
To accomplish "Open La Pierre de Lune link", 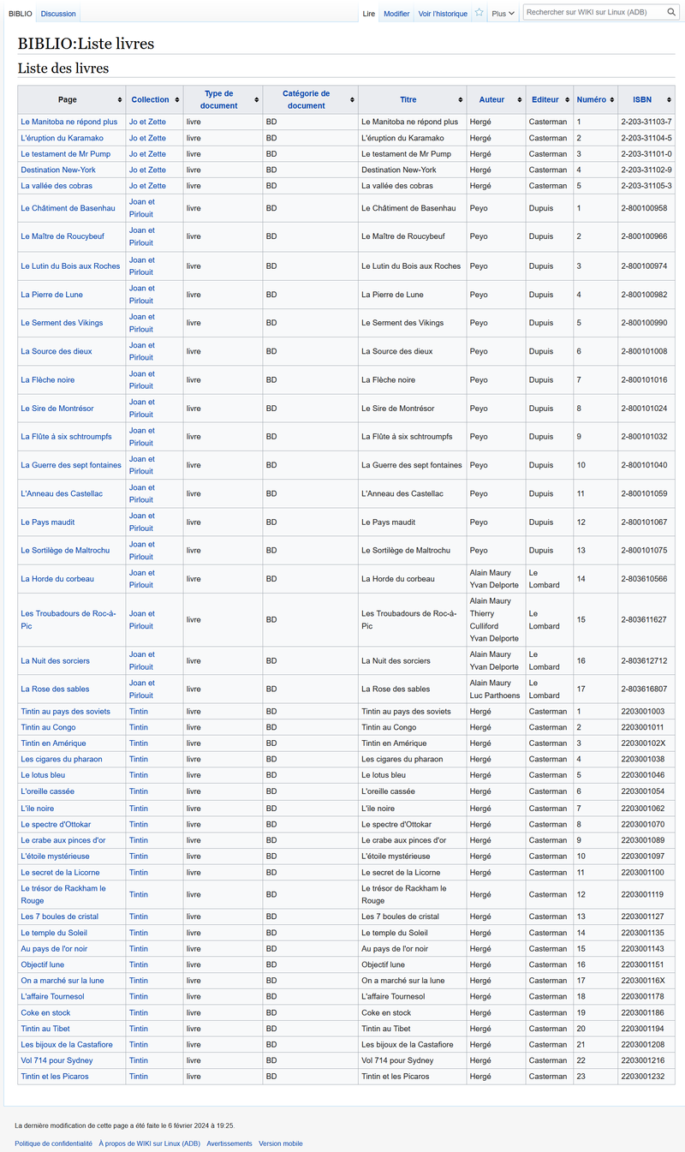I will tap(52, 295).
